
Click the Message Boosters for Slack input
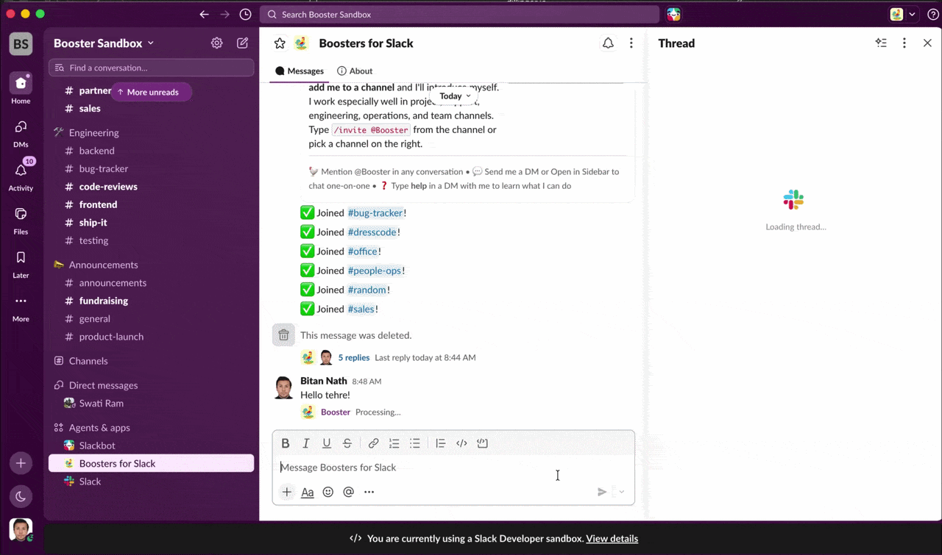(x=453, y=468)
